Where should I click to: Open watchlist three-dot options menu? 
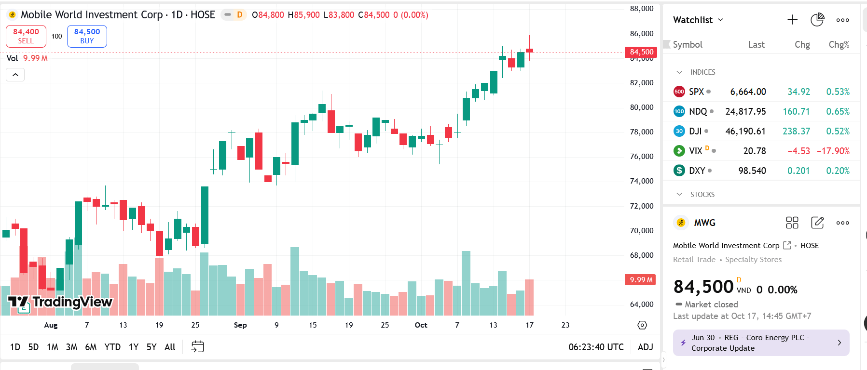tap(842, 20)
